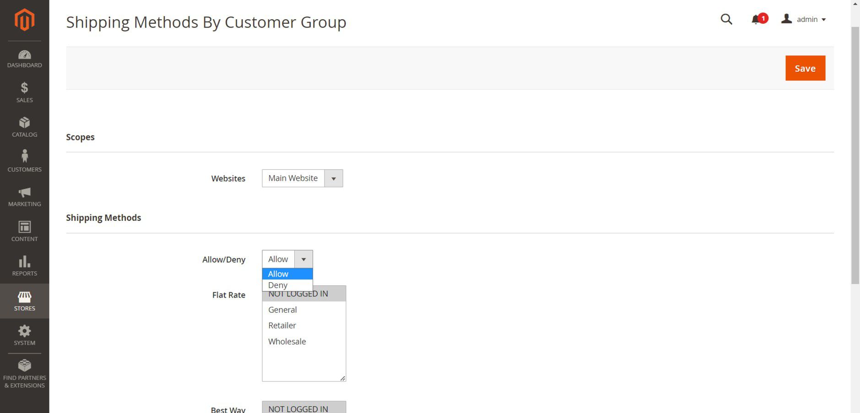
Task: Choose Allow from the dropdown list
Action: point(278,274)
